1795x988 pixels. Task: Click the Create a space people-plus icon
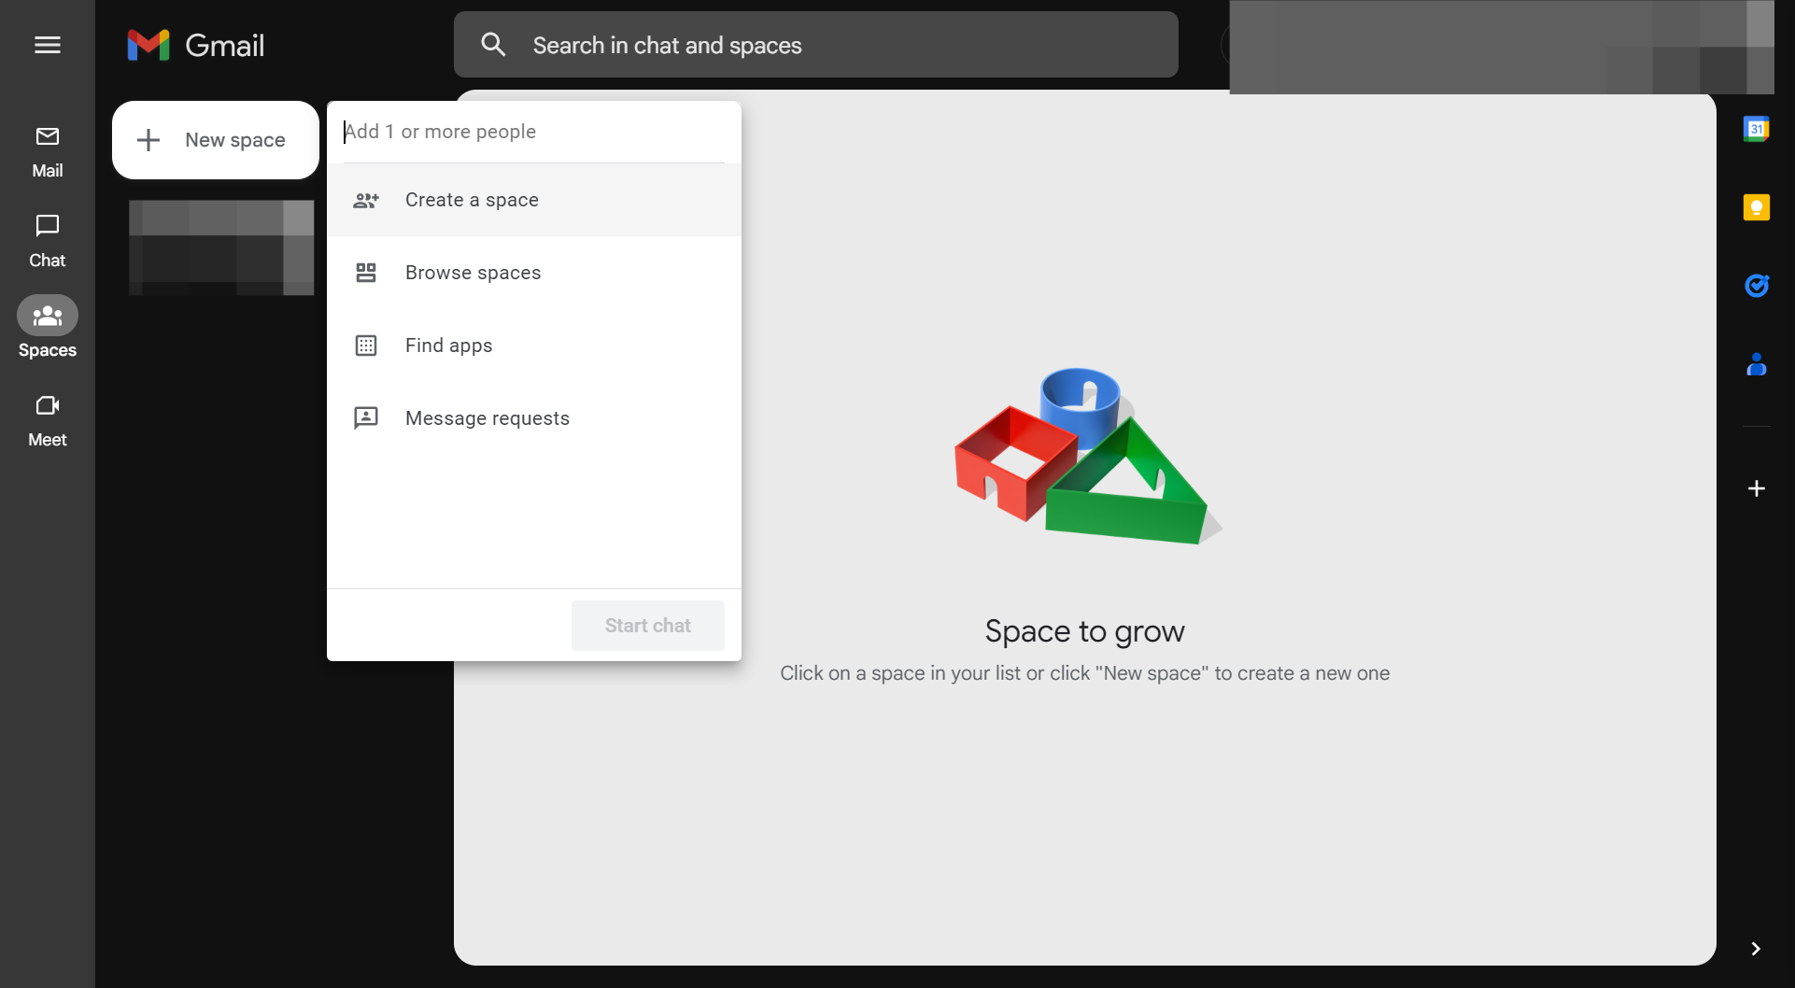[366, 200]
